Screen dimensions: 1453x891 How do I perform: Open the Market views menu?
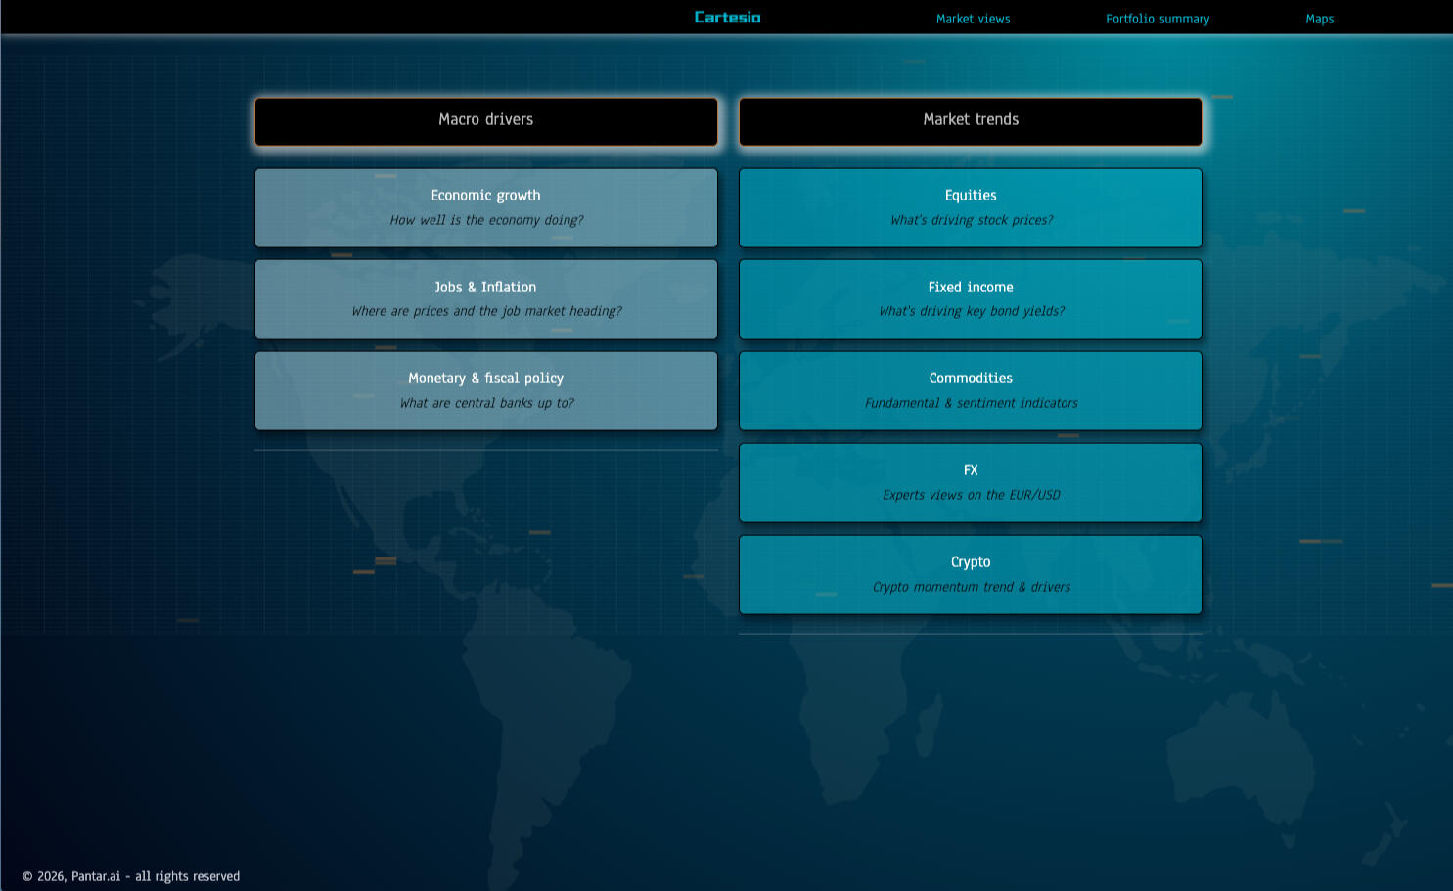coord(973,19)
